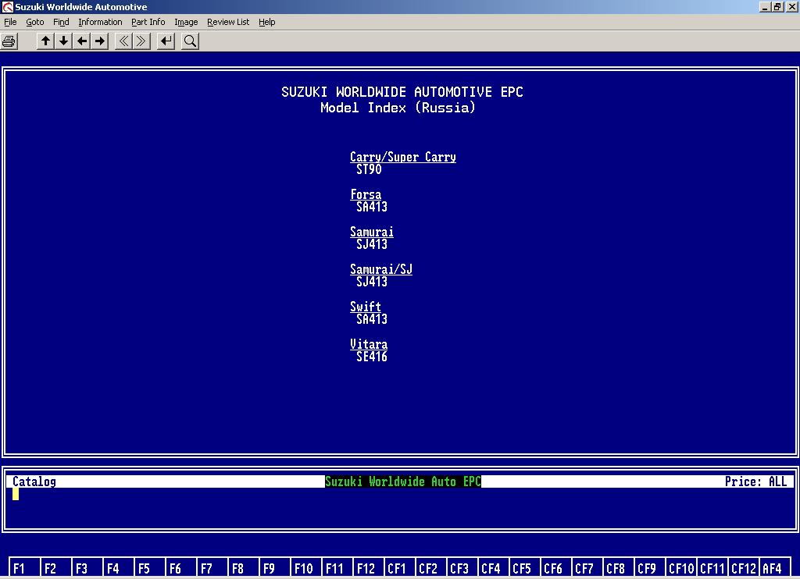Click the Right arrow toolbar button
This screenshot has height=579, width=800.
click(100, 41)
